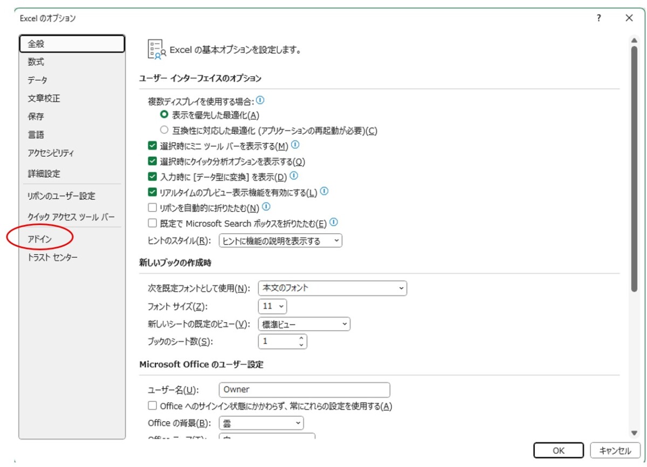Click the ユーザー名 text field
The image size is (647, 467).
click(305, 389)
